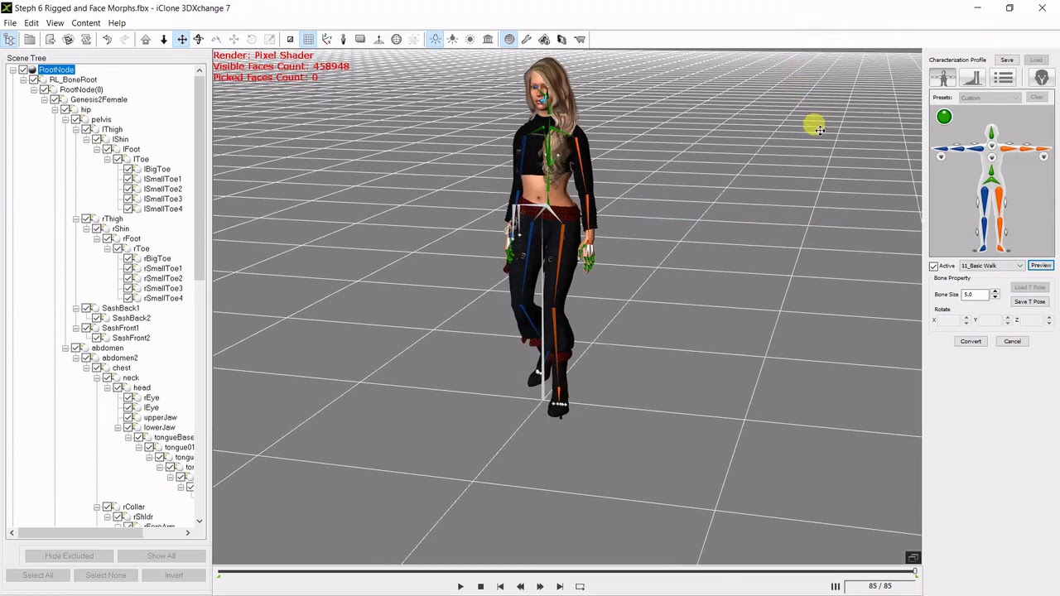The width and height of the screenshot is (1060, 596).
Task: Uncheck the RootNode checkbox
Action: coord(23,70)
